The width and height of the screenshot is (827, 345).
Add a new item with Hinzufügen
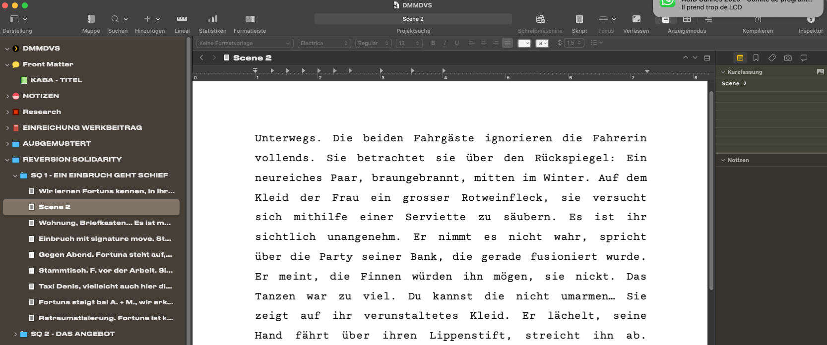(x=147, y=19)
